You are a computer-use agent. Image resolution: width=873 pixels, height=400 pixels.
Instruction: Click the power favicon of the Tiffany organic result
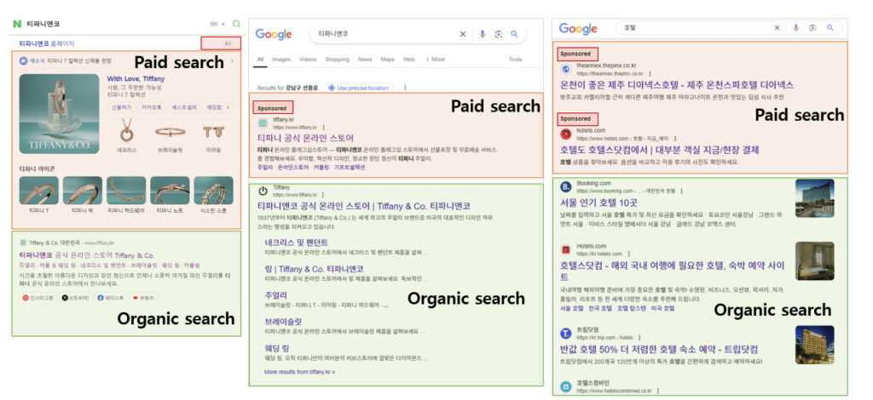click(263, 191)
